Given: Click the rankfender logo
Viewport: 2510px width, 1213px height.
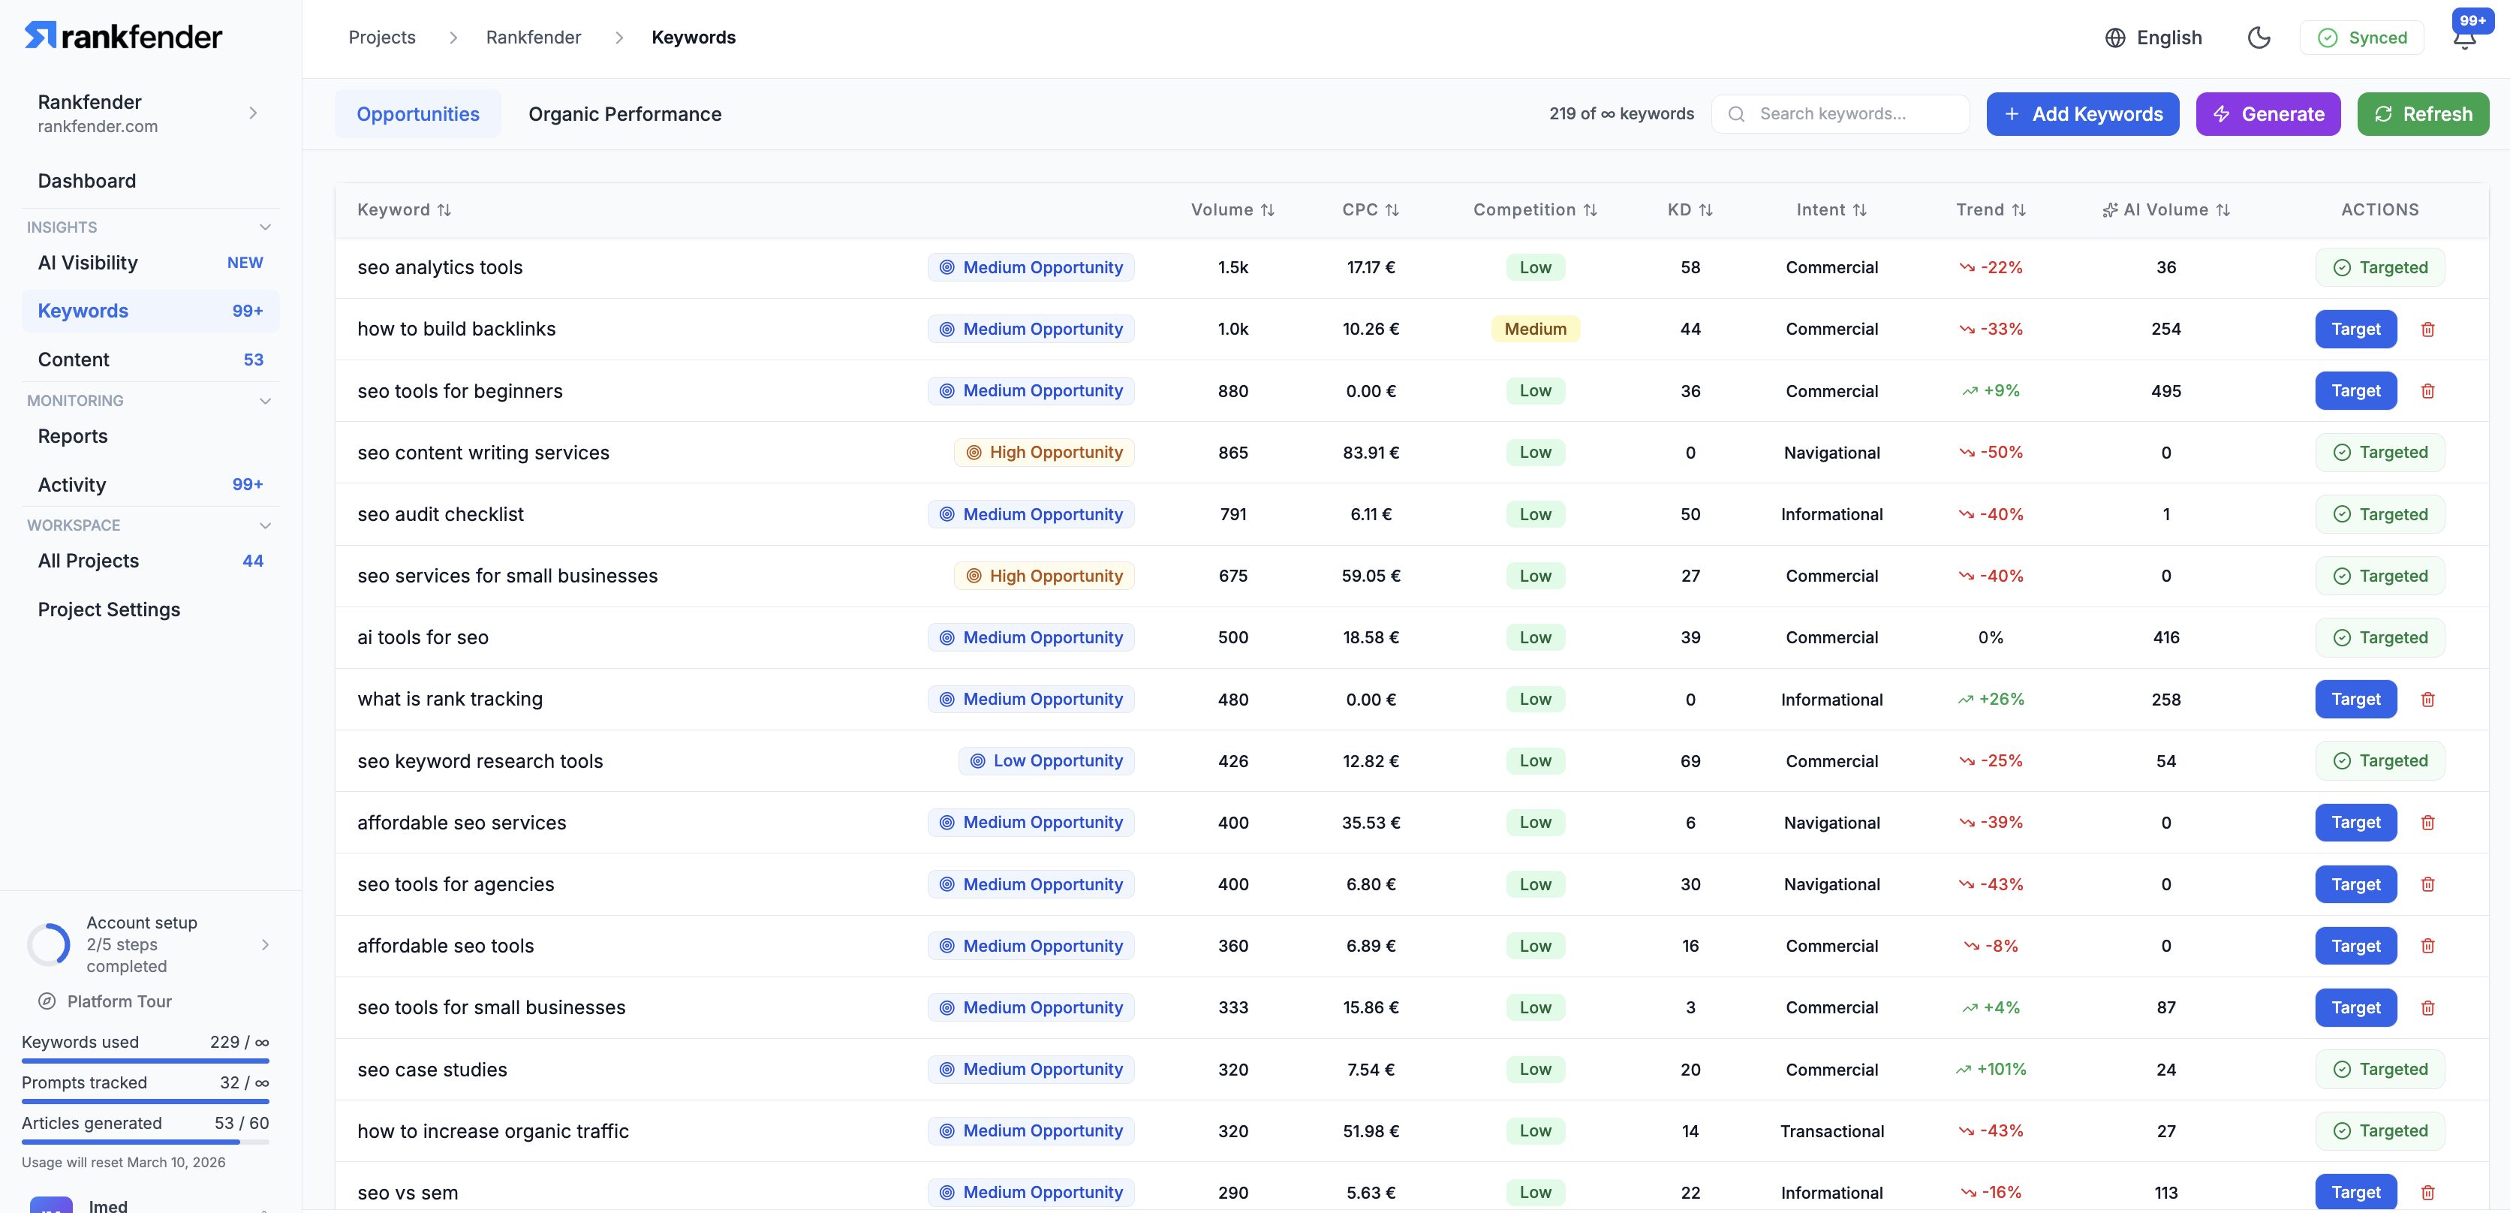Looking at the screenshot, I should 122,35.
